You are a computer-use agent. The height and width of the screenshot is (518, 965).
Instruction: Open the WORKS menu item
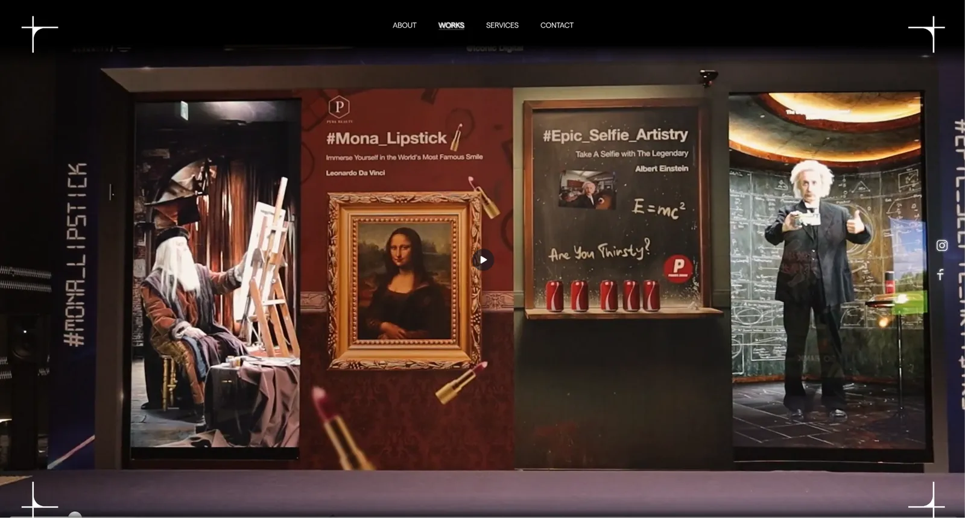[451, 25]
